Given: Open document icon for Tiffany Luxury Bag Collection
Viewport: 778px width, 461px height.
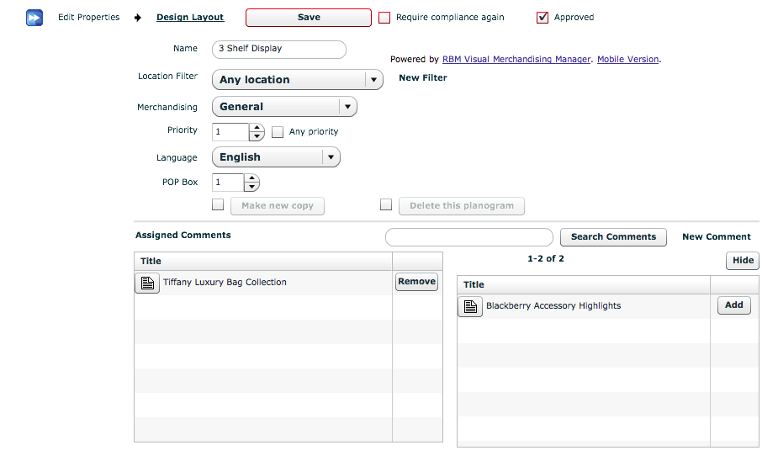Looking at the screenshot, I should 147,283.
